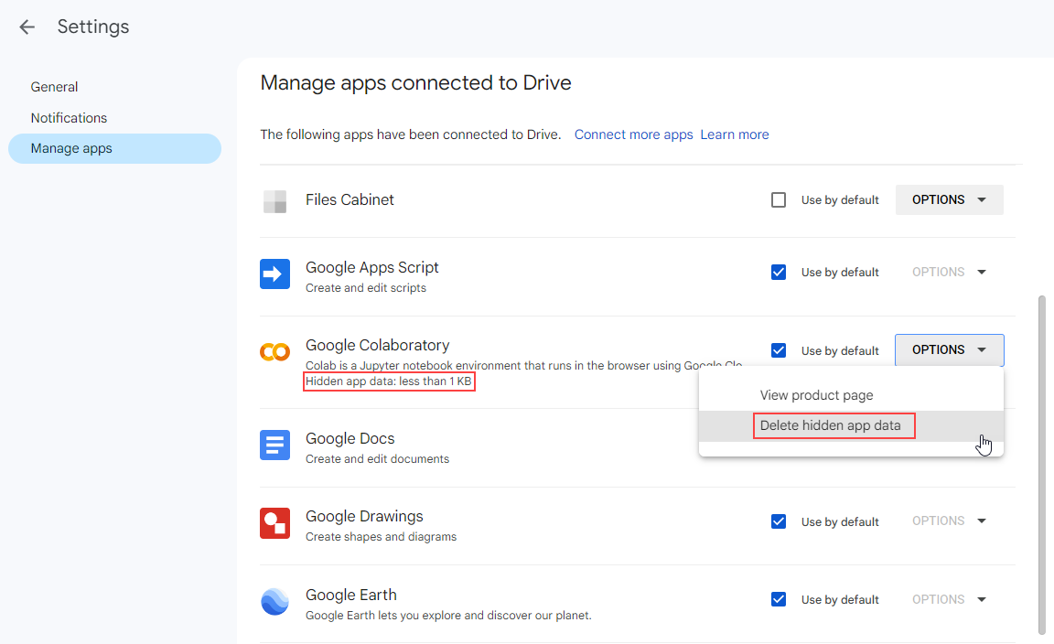Click the Google Apps Script icon

coord(274,273)
